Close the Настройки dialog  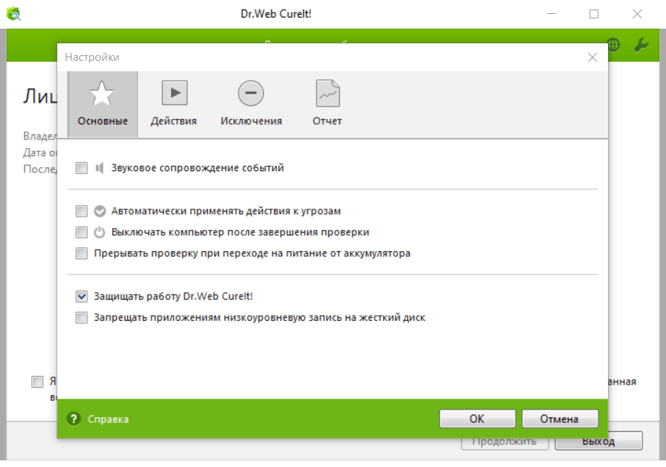click(592, 57)
